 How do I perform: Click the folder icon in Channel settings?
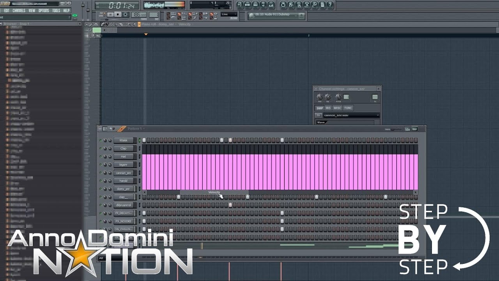click(319, 115)
